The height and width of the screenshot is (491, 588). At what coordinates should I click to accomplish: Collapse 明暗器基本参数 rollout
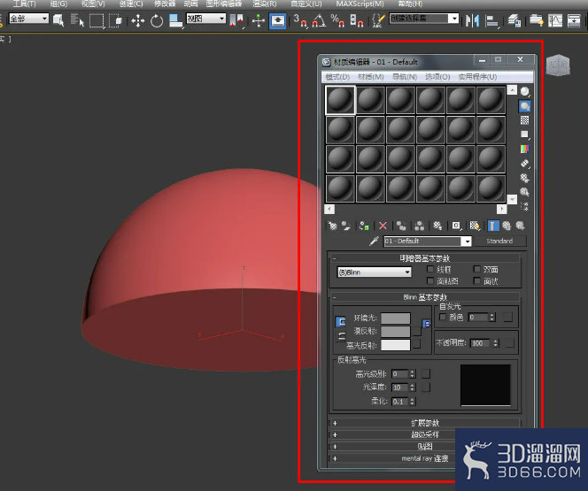tap(424, 258)
